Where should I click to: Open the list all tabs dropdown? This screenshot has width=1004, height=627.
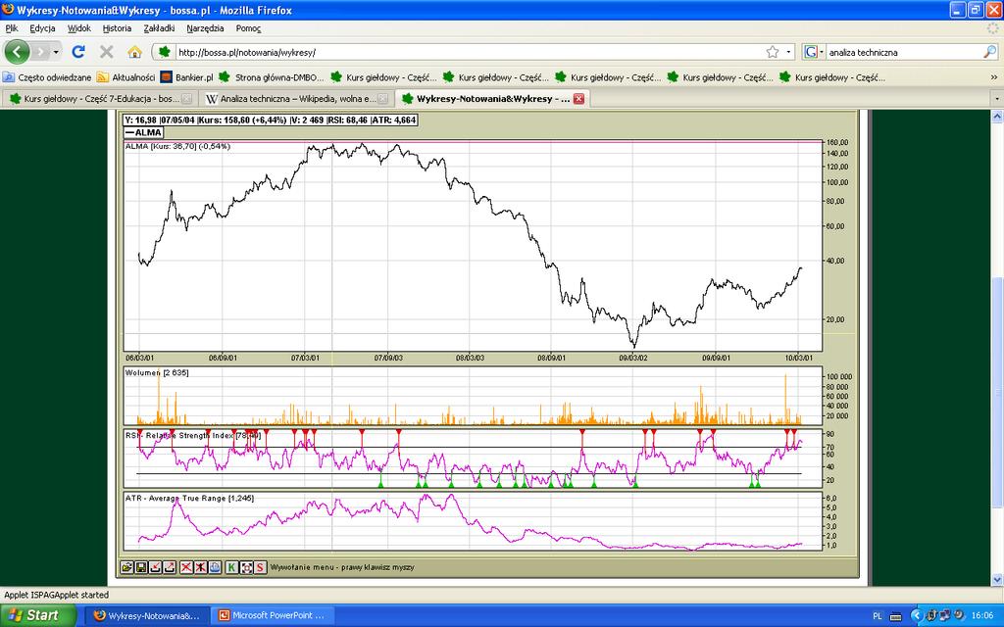pos(996,99)
